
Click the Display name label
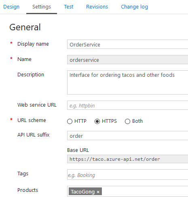(33, 44)
